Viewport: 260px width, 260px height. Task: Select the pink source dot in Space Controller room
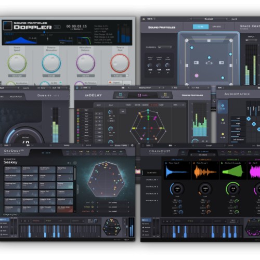click(197, 75)
